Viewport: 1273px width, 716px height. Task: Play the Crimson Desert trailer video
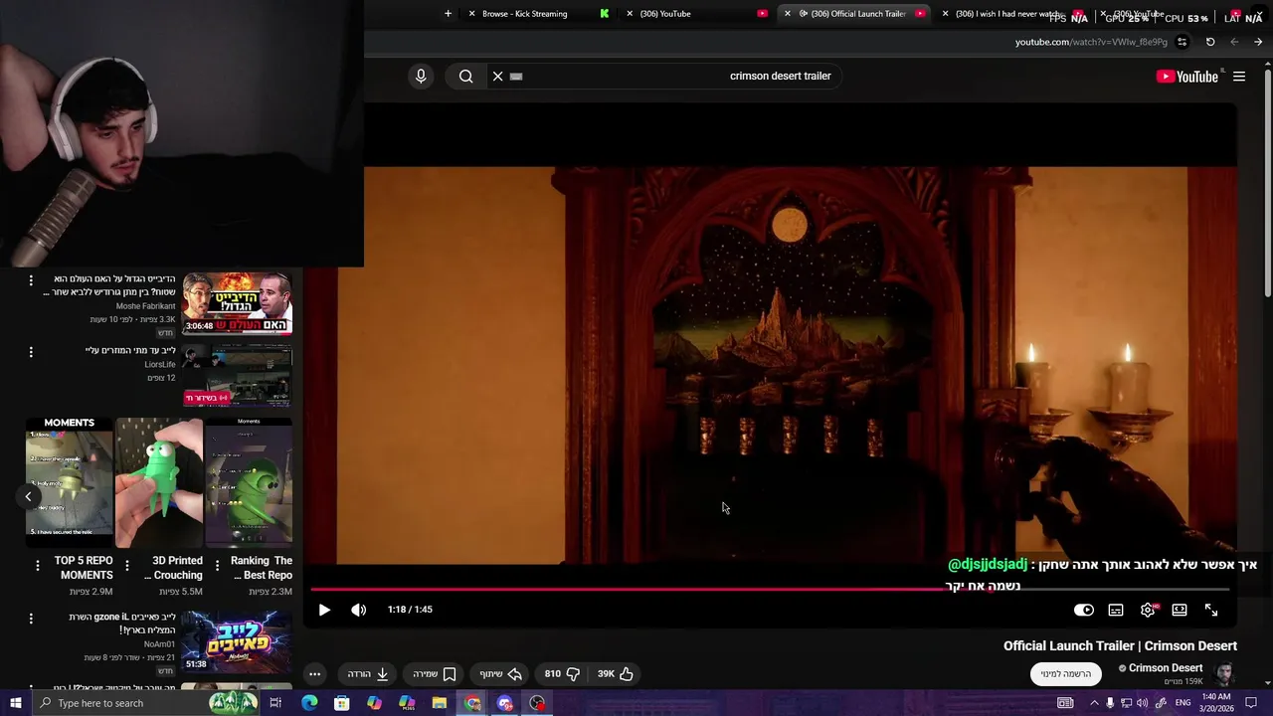point(324,610)
